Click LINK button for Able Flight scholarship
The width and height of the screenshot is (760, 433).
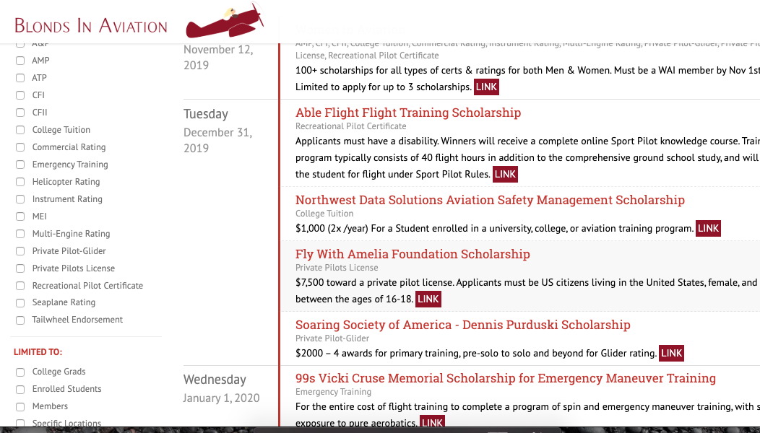tap(505, 174)
